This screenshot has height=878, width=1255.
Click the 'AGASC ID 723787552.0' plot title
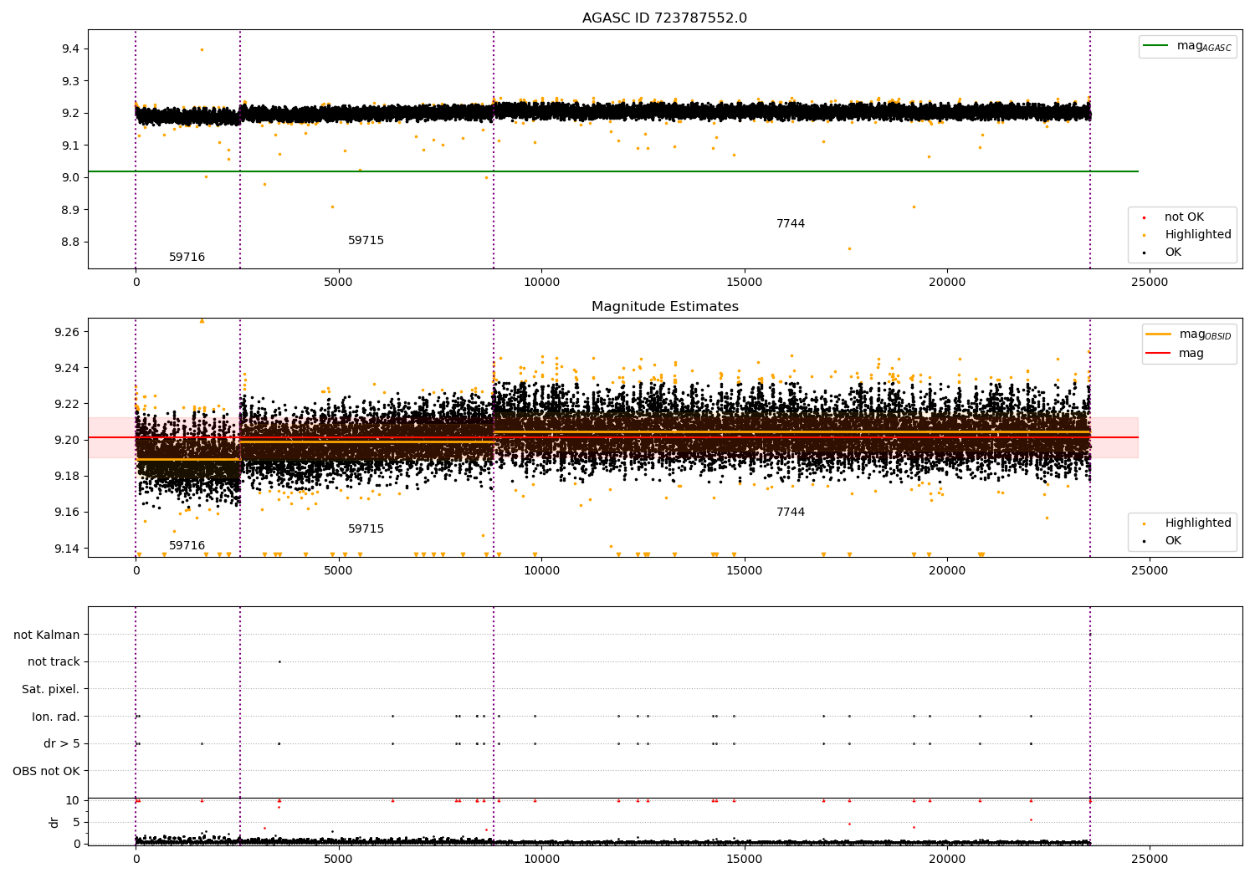click(x=664, y=18)
